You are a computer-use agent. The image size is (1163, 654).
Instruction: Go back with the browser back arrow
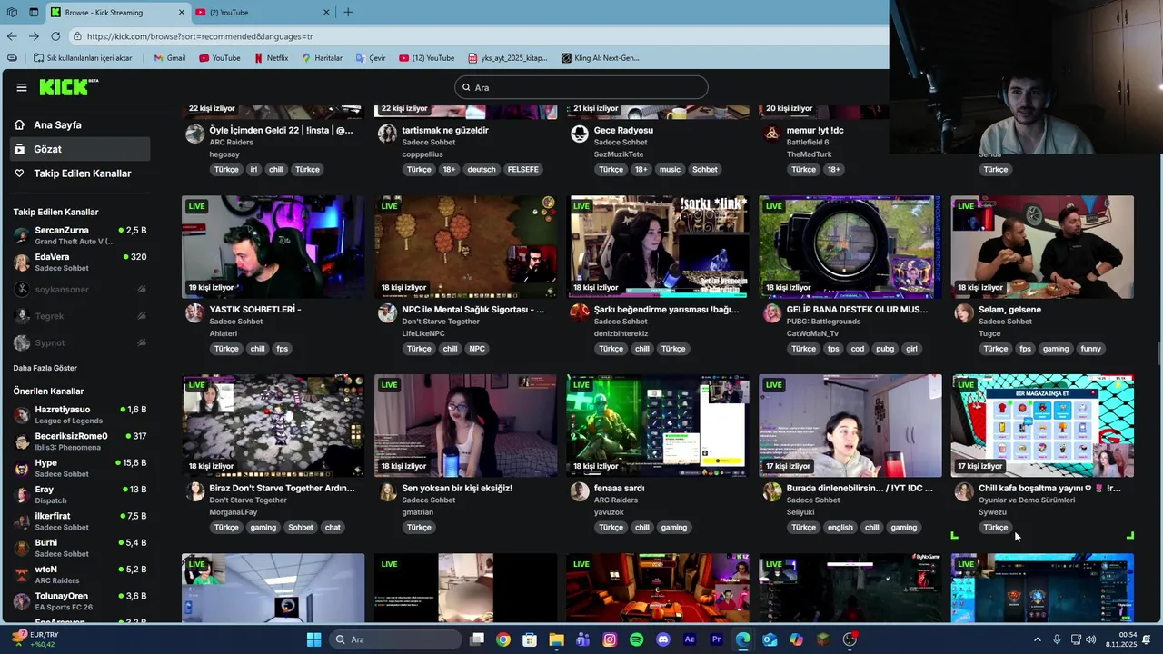click(x=12, y=36)
